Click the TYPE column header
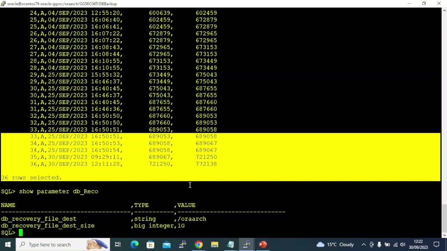Viewport: 447px width, 251px height. click(141, 205)
